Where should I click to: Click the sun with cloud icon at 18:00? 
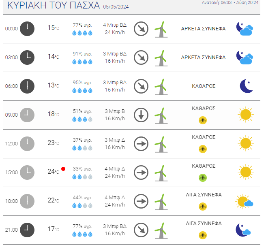pyautogui.click(x=244, y=201)
